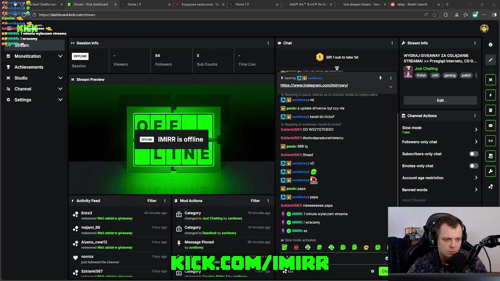Click majami_69 activity feed entry
The image size is (500, 281).
120,230
